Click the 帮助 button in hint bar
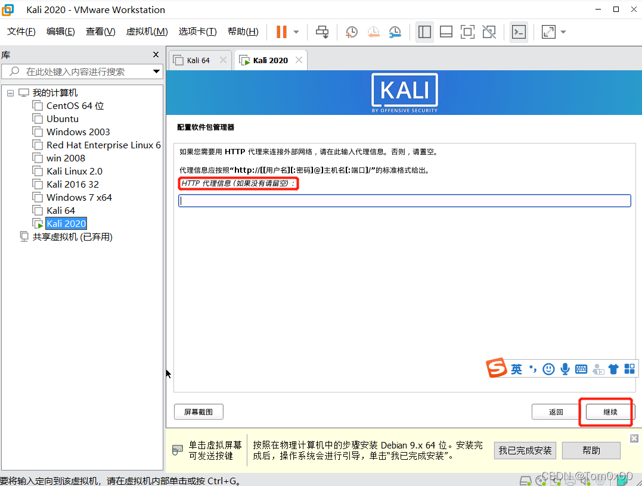The height and width of the screenshot is (486, 642). pos(591,450)
